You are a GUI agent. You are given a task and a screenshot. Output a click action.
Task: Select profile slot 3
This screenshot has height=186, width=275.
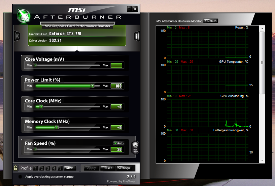[48, 168]
